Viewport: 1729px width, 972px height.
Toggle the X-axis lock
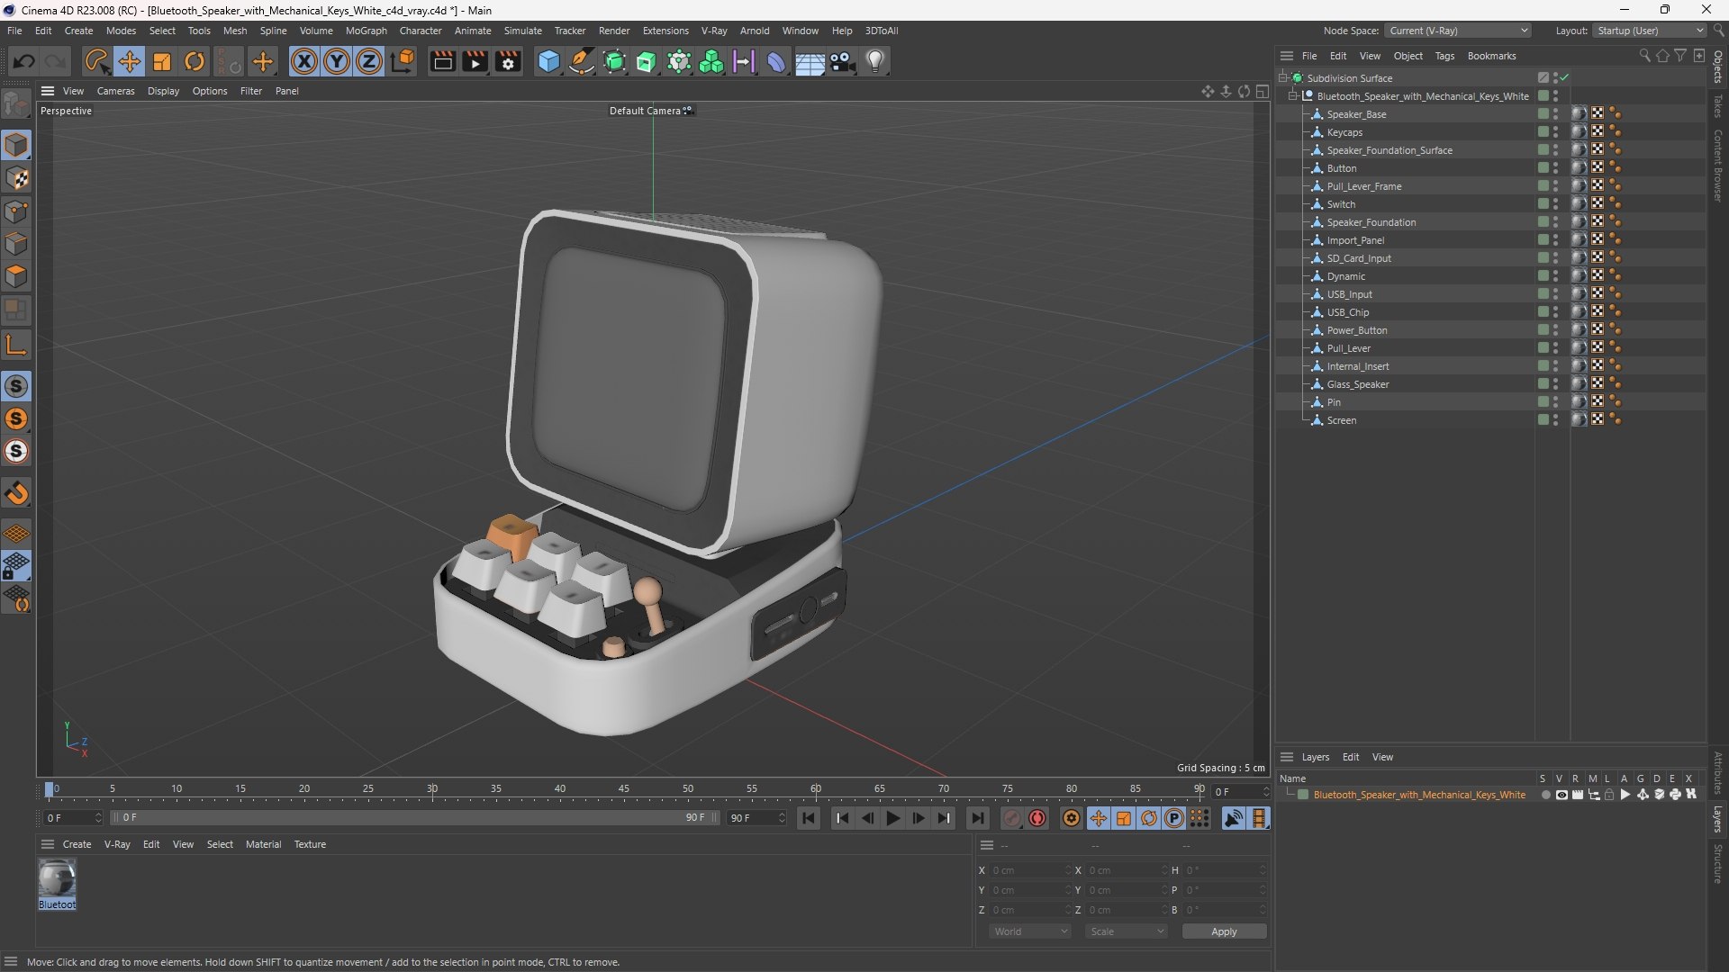click(304, 61)
